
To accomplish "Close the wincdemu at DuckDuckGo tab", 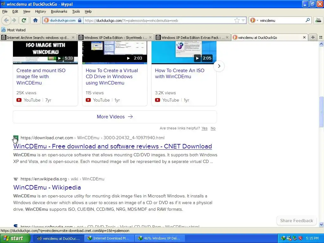I will click(304, 37).
